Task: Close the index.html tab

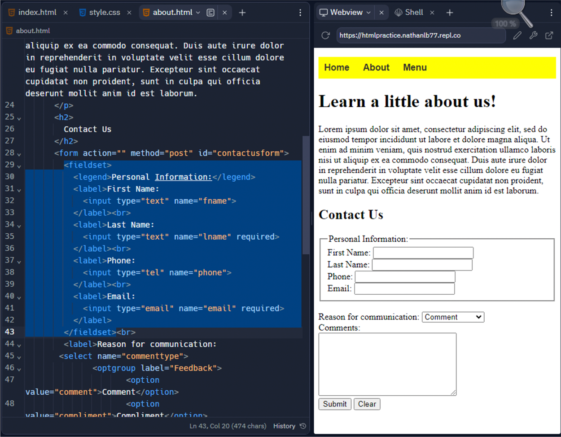Action: pos(66,13)
